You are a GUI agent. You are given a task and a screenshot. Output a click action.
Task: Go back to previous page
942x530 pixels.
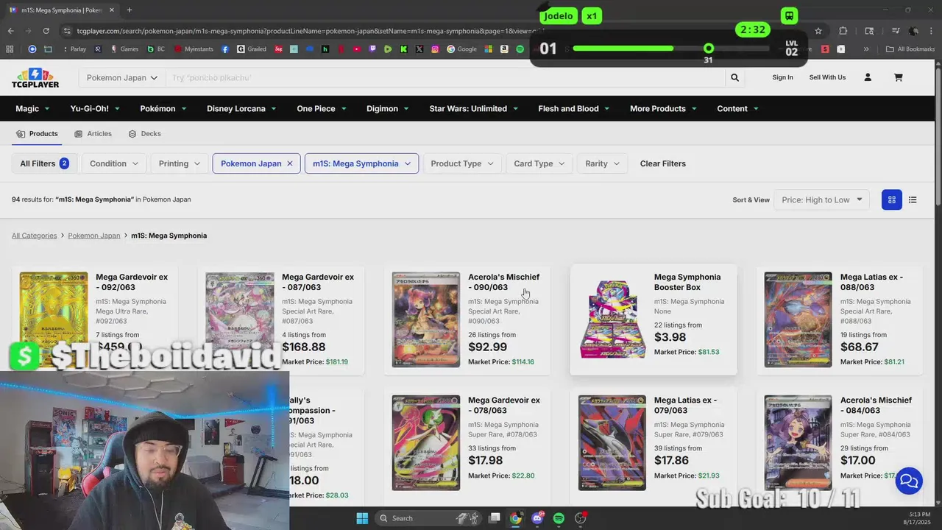click(x=10, y=31)
